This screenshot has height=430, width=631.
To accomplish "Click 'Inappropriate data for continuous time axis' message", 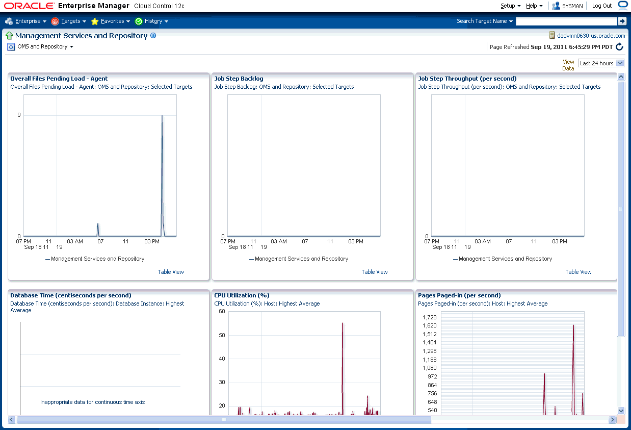I will click(93, 402).
